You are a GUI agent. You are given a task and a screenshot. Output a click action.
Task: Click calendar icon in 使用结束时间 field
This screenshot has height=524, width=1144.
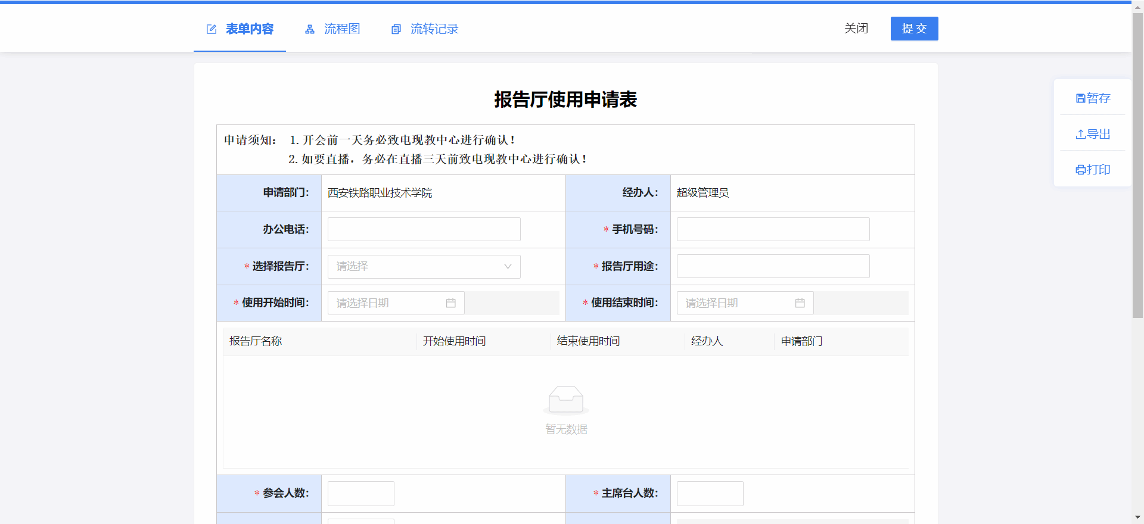800,303
